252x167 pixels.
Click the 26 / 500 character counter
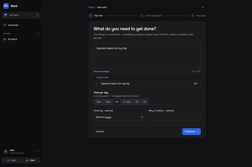196,72
